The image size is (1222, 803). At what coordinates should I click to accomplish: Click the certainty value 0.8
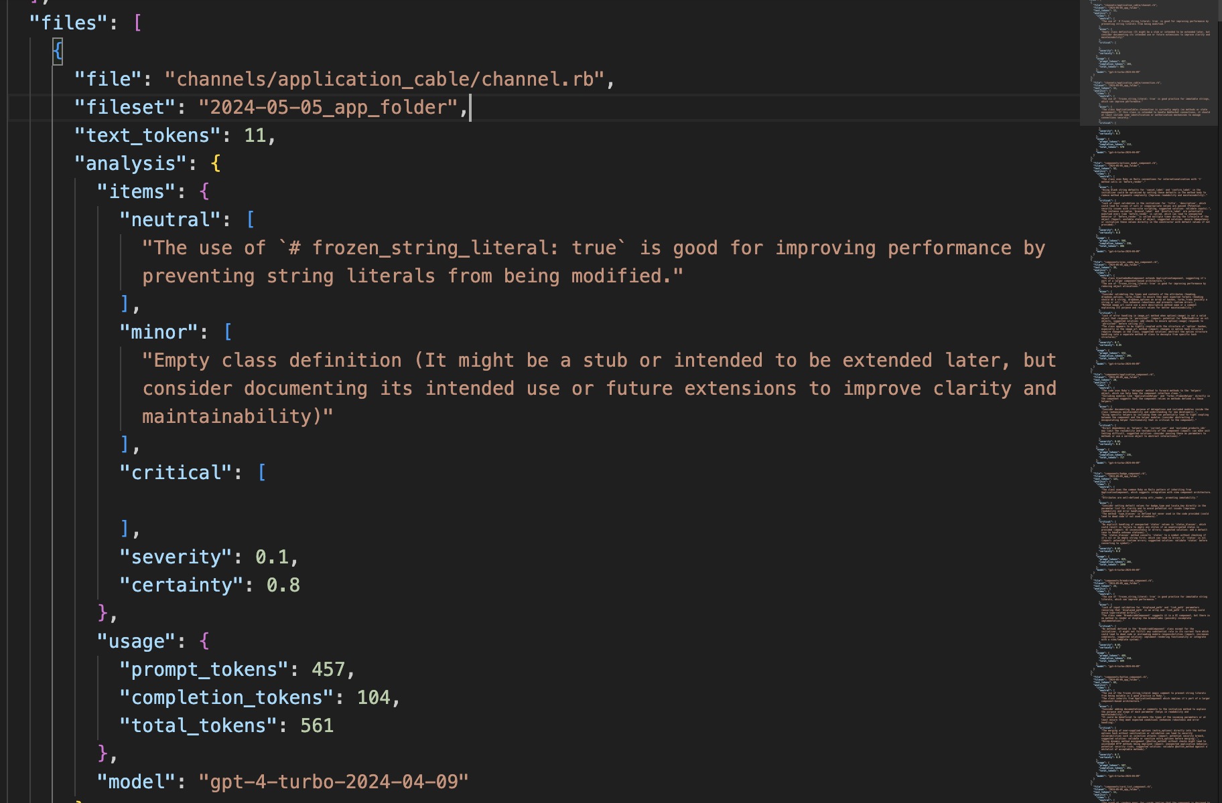tap(283, 585)
